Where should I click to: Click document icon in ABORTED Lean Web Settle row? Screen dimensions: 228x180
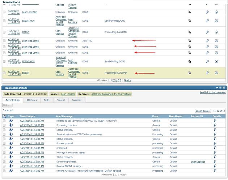190,41
